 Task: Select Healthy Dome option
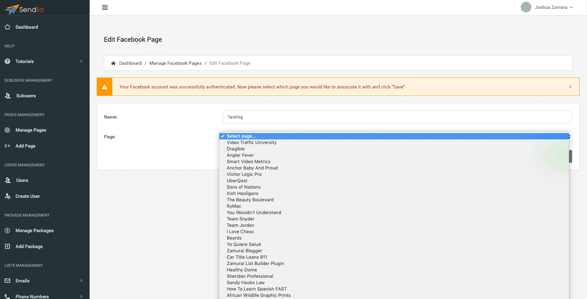click(x=394, y=270)
